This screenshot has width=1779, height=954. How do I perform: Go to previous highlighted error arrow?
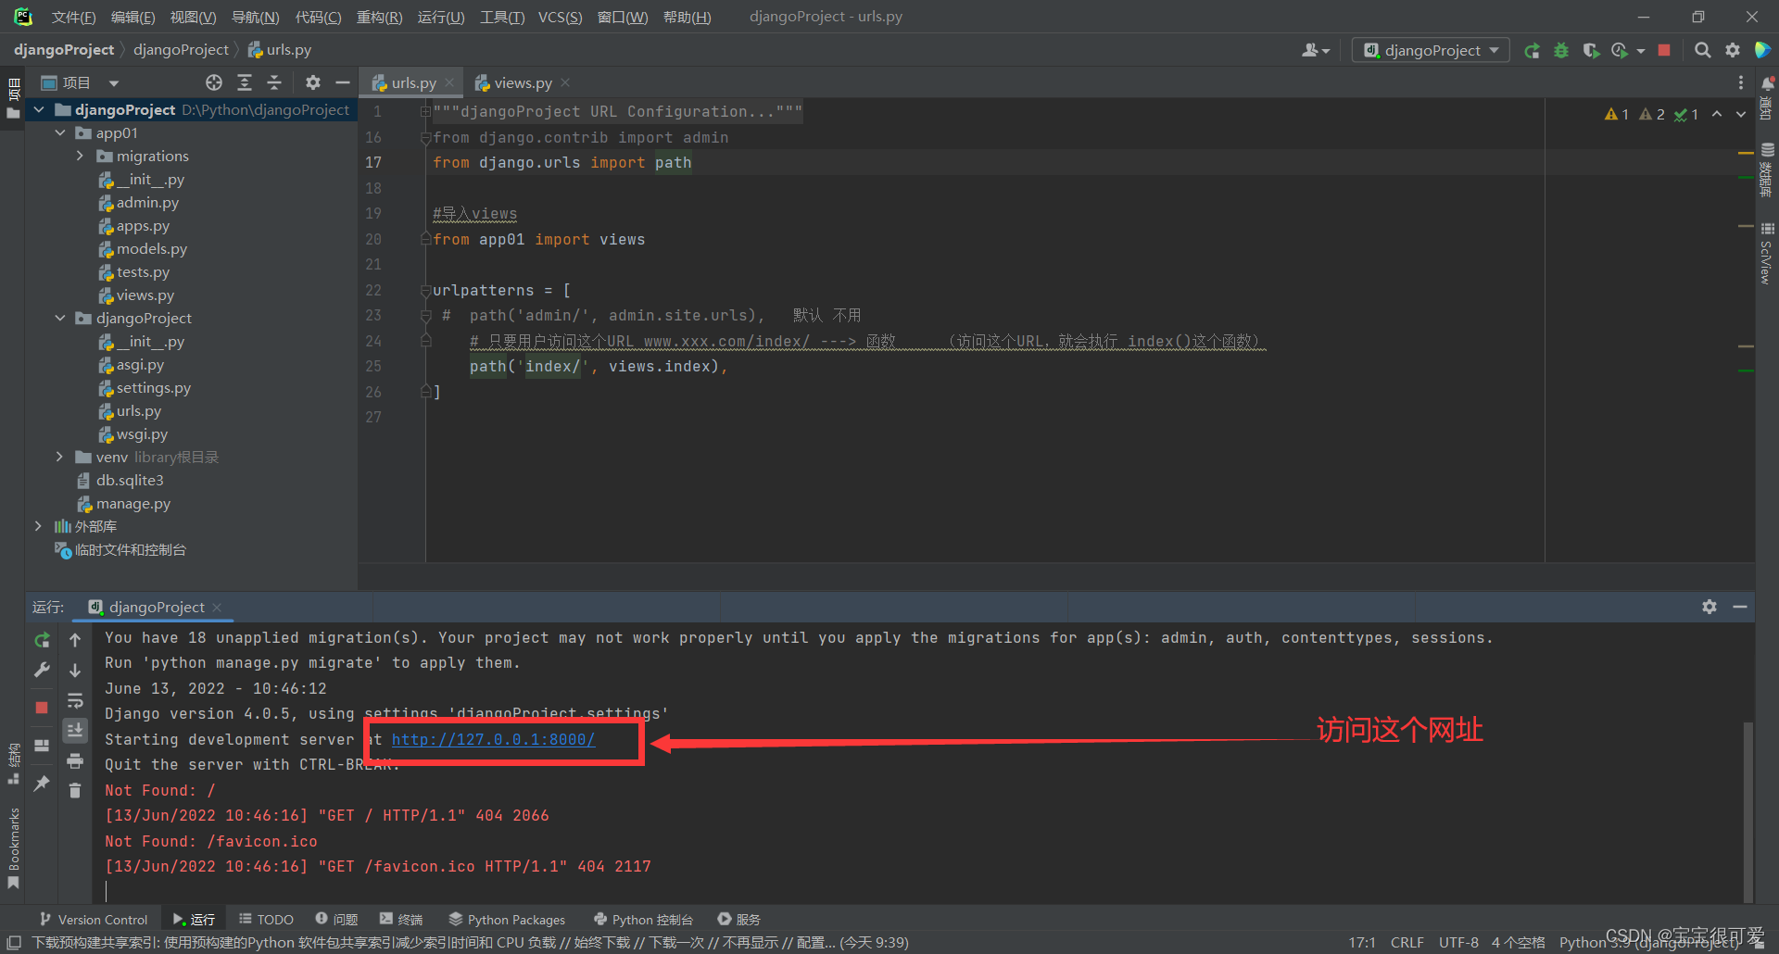pos(1717,114)
